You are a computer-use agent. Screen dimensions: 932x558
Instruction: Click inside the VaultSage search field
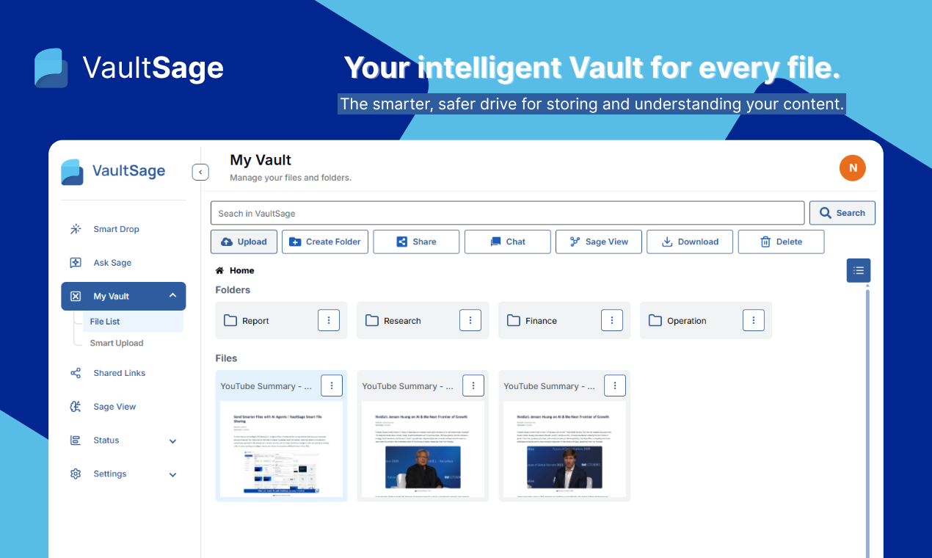[x=508, y=213]
